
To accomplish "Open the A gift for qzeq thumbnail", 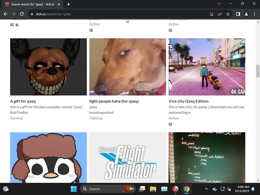I will [x=48, y=67].
